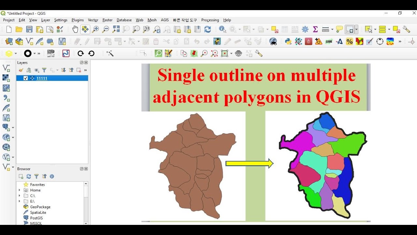Create a new blank project
The height and width of the screenshot is (235, 417).
[x=9, y=29]
